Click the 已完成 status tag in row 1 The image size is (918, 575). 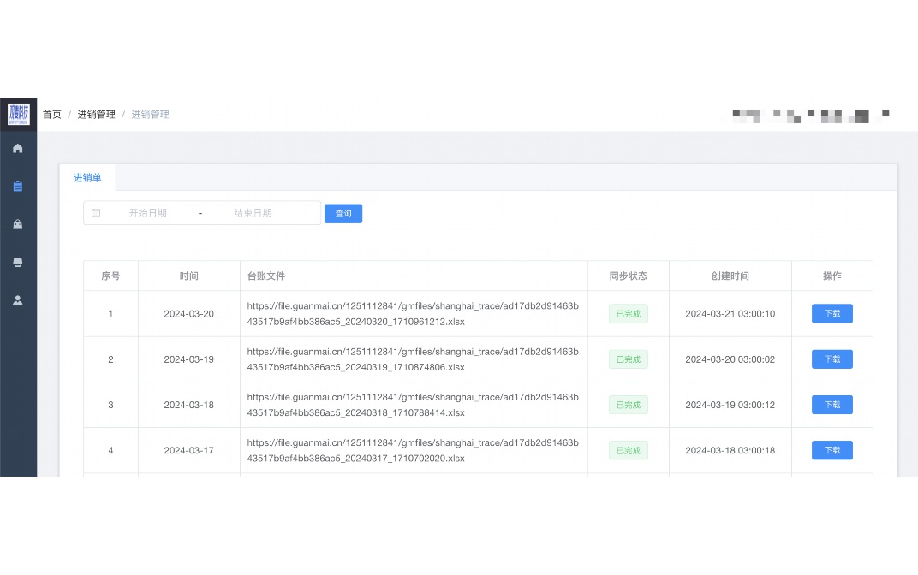point(628,314)
